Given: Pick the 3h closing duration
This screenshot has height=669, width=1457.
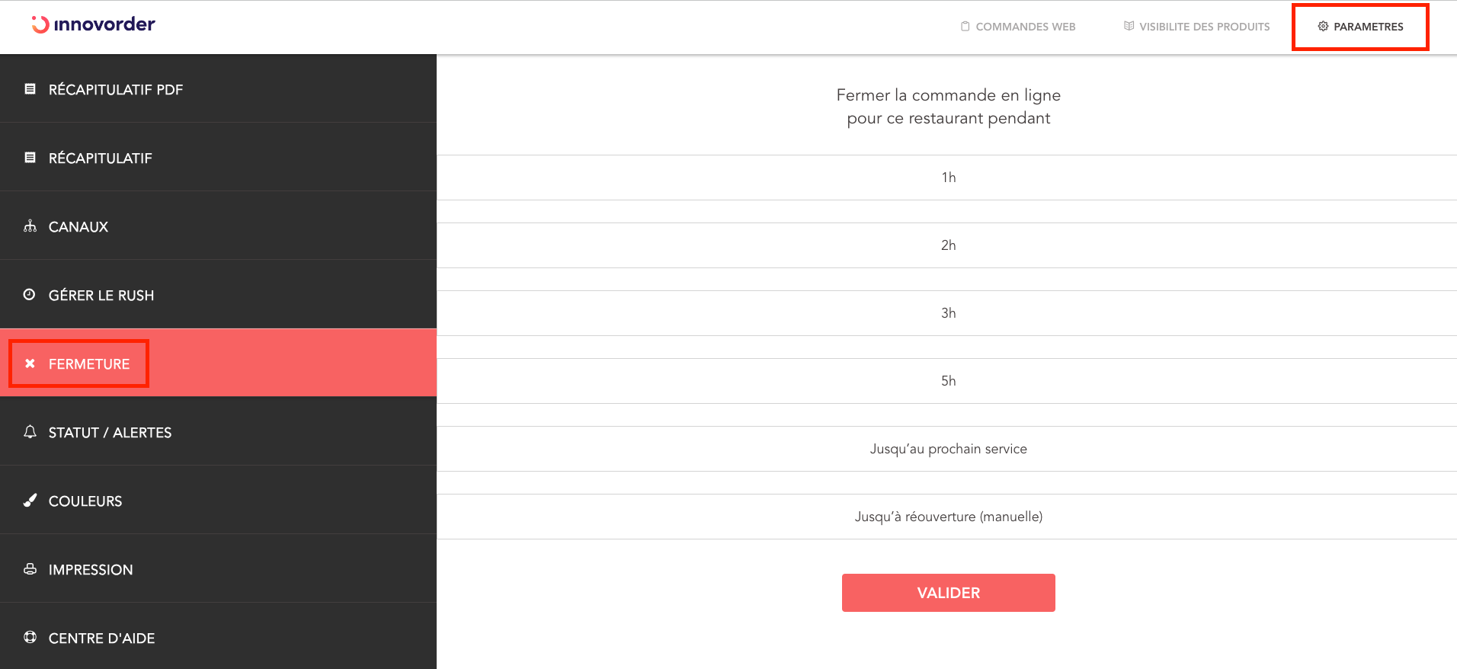Looking at the screenshot, I should click(x=948, y=313).
